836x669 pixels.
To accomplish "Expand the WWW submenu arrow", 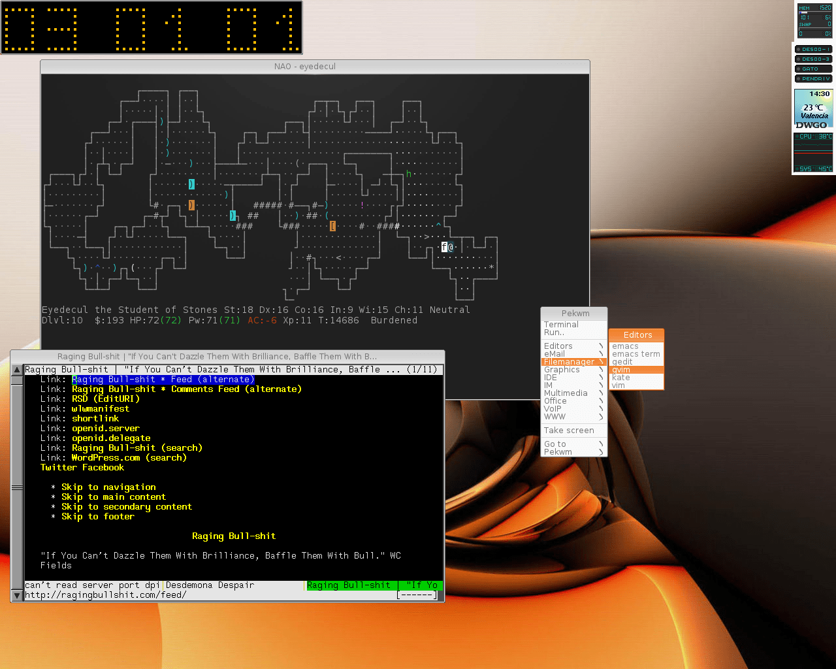I will click(601, 417).
